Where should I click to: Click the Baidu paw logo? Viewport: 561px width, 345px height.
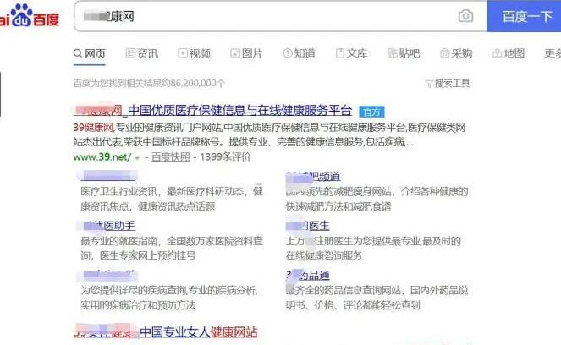(x=19, y=14)
